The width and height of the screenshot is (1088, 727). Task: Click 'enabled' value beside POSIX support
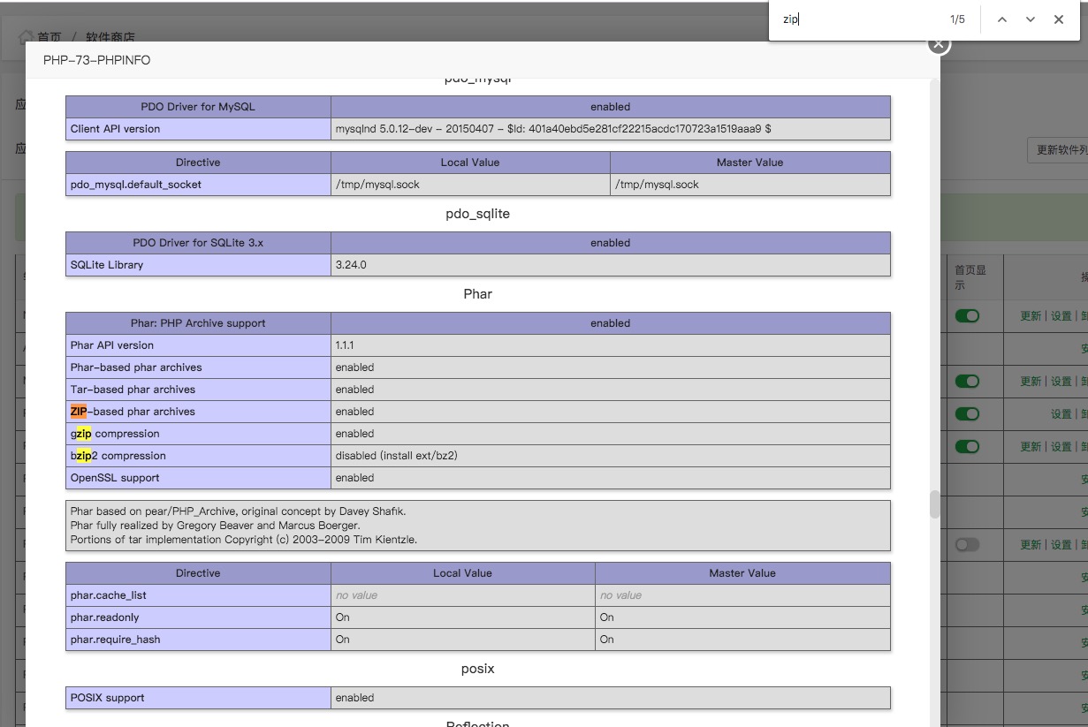pos(354,698)
